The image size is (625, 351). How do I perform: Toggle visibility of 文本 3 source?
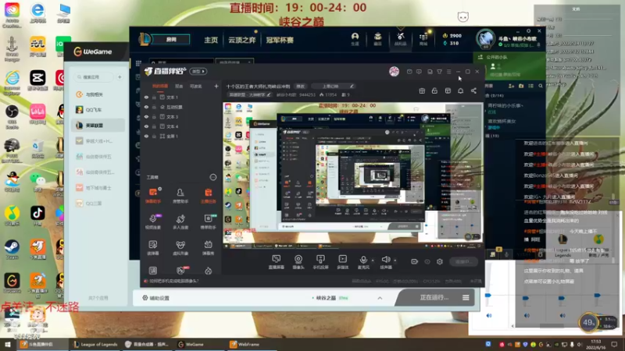click(146, 116)
